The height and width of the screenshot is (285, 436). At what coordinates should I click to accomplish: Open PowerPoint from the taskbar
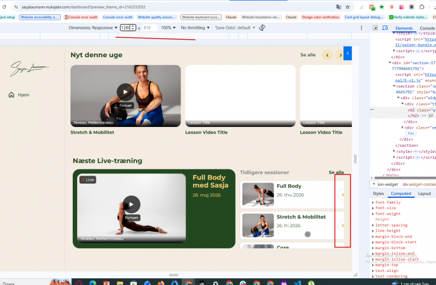click(106, 283)
